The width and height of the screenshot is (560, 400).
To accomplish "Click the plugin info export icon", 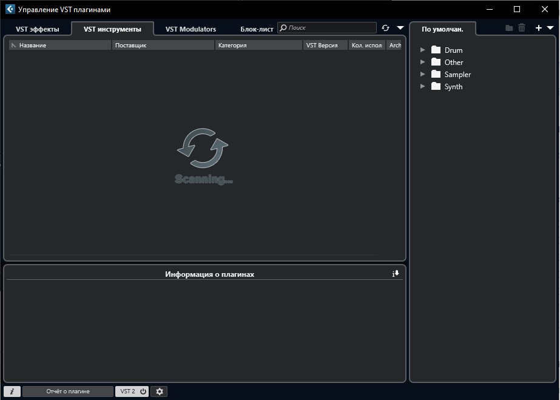I will (x=396, y=274).
